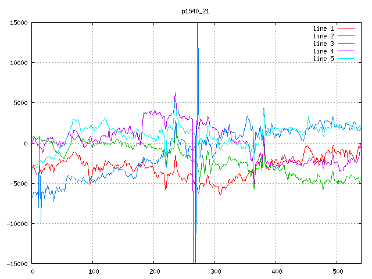This screenshot has width=372, height=279.
Task: Click the y-axis label -10000
Action: point(17,223)
